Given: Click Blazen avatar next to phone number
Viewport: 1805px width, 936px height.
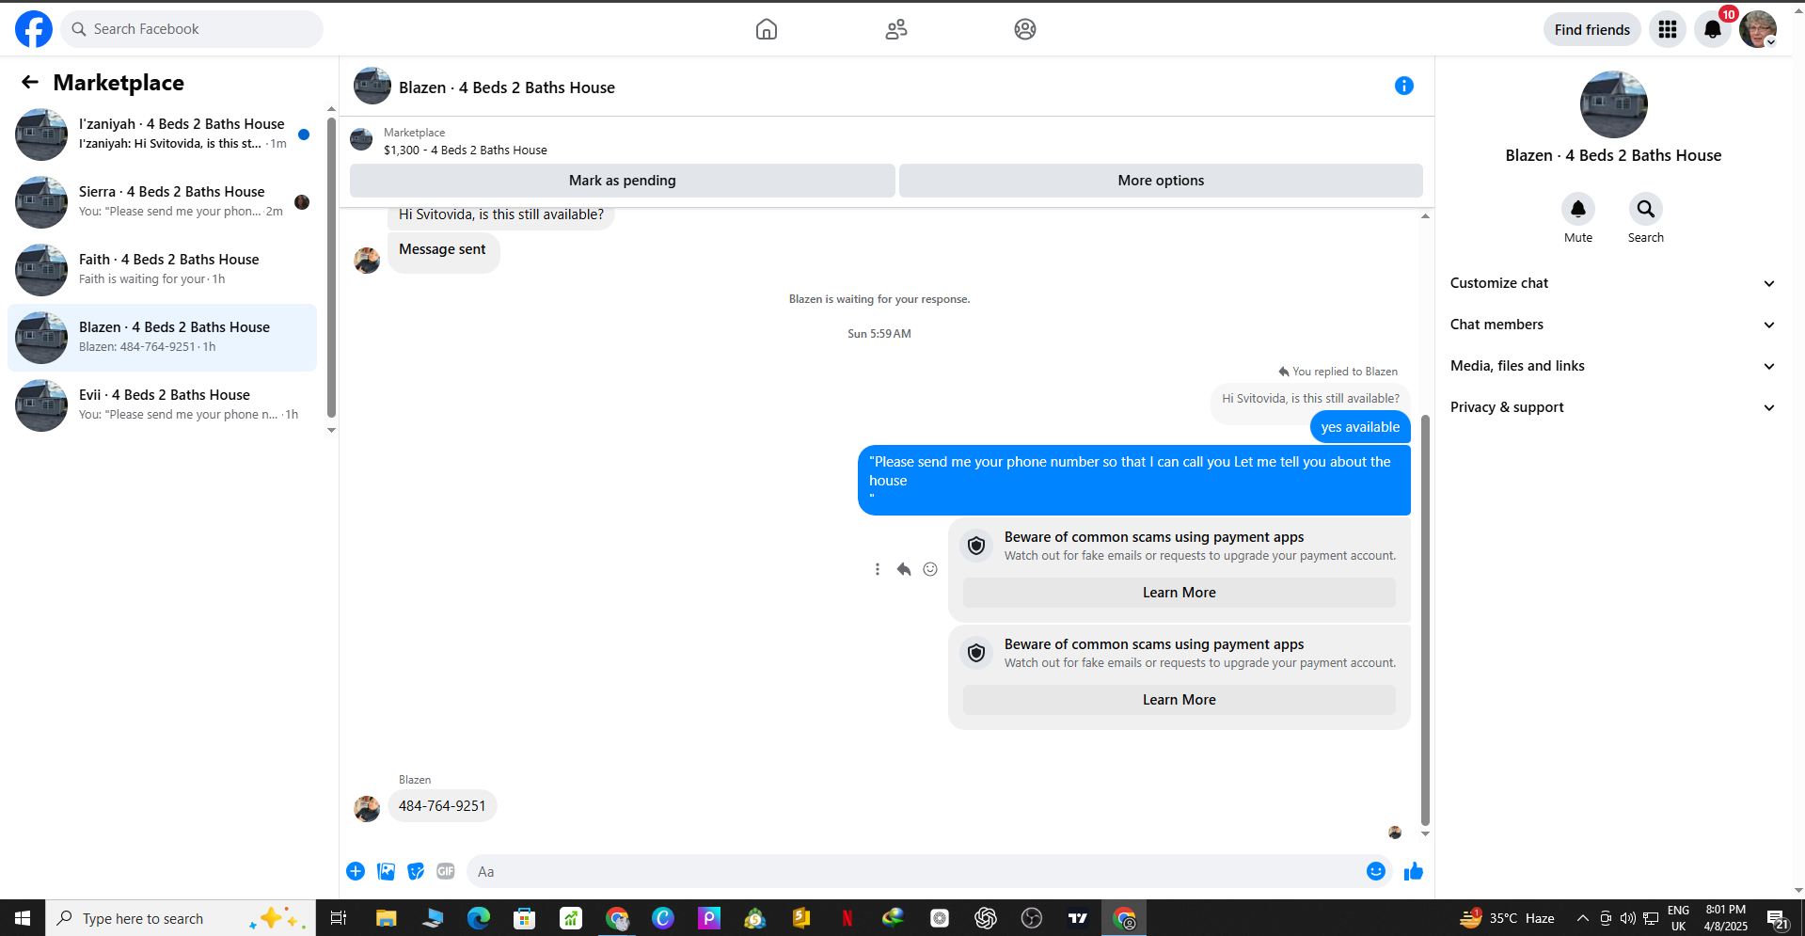Looking at the screenshot, I should click(x=367, y=808).
